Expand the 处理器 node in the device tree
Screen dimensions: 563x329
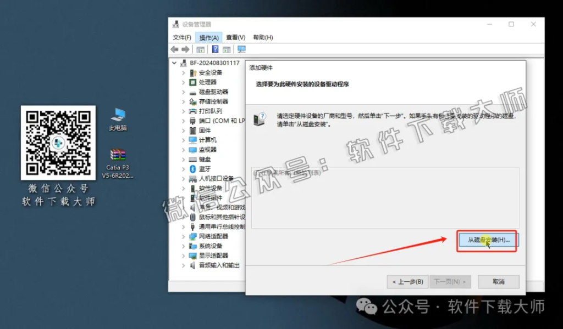pos(184,82)
